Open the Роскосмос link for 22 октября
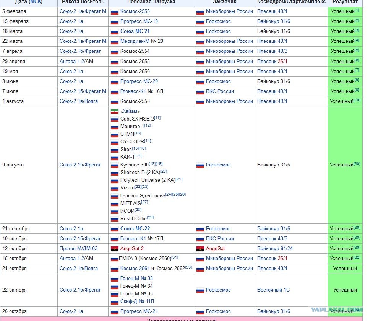This screenshot has height=321, width=373. point(218,290)
